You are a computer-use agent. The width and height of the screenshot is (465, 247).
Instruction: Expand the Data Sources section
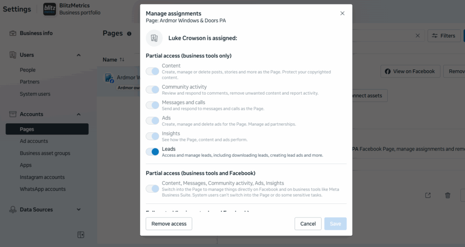point(79,209)
